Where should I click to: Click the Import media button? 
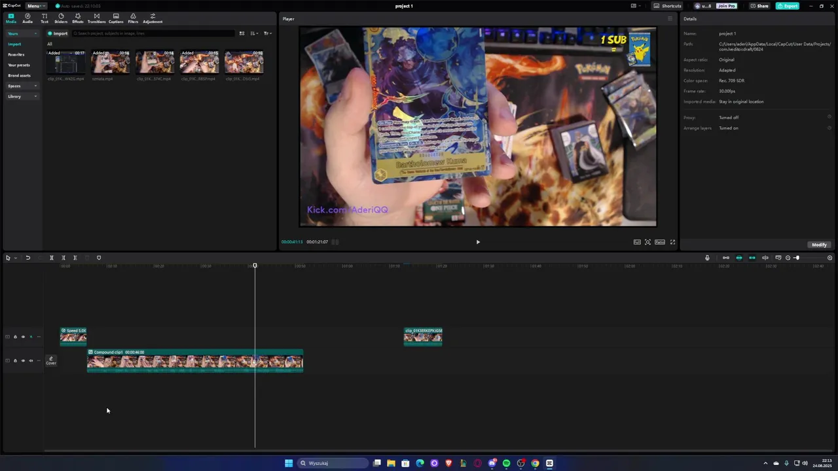pos(58,33)
